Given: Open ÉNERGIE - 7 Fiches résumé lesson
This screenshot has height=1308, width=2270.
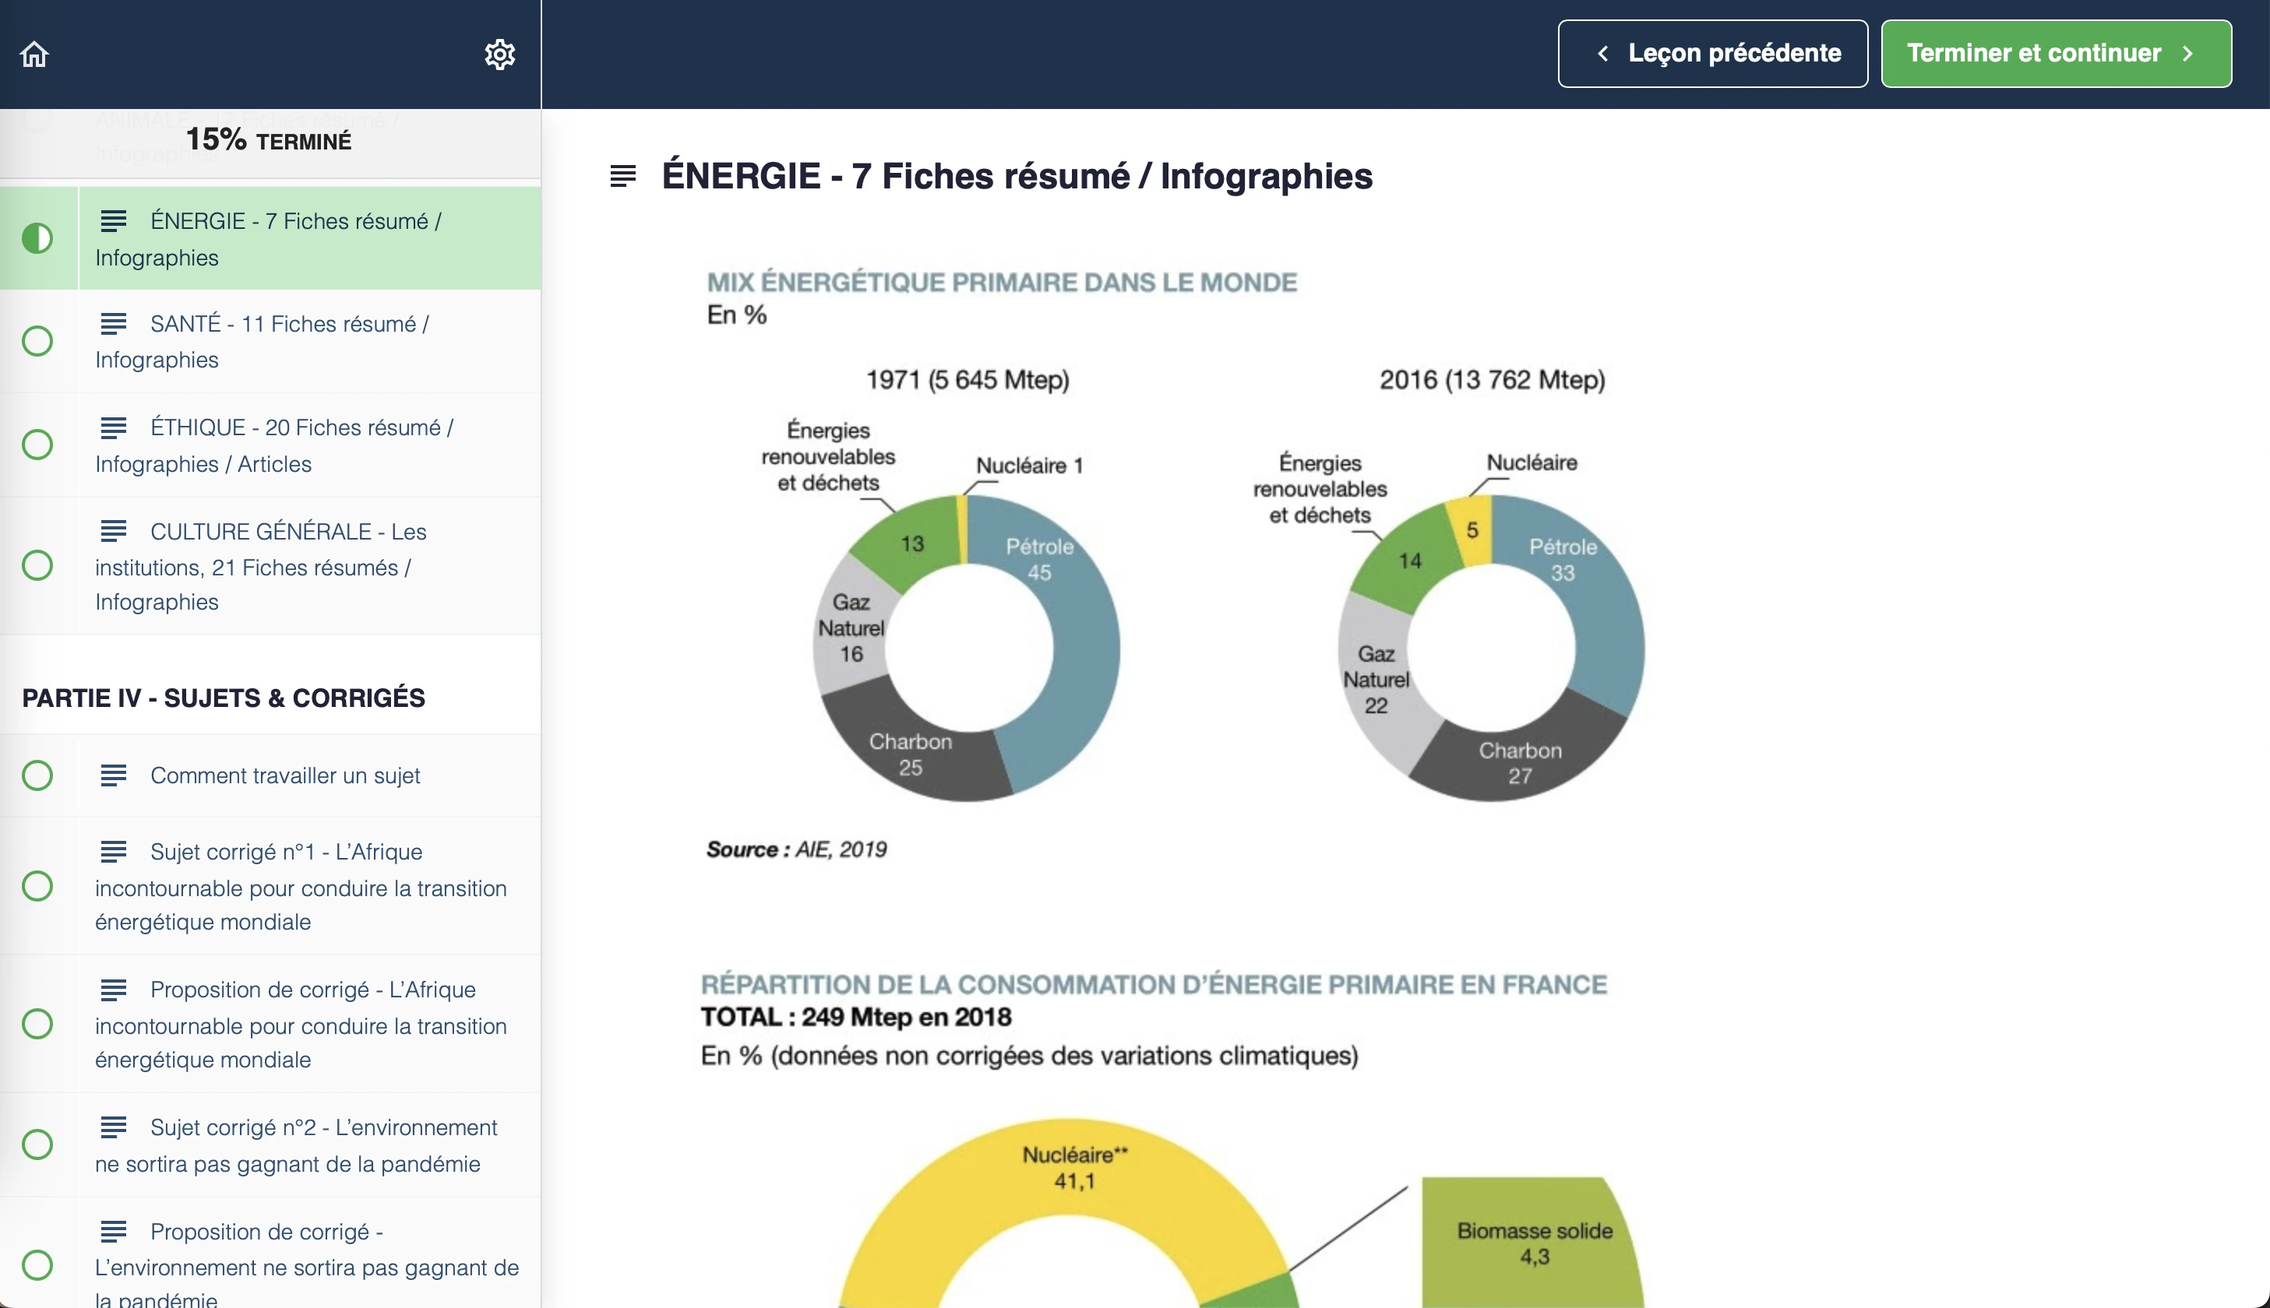Looking at the screenshot, I should [x=270, y=238].
